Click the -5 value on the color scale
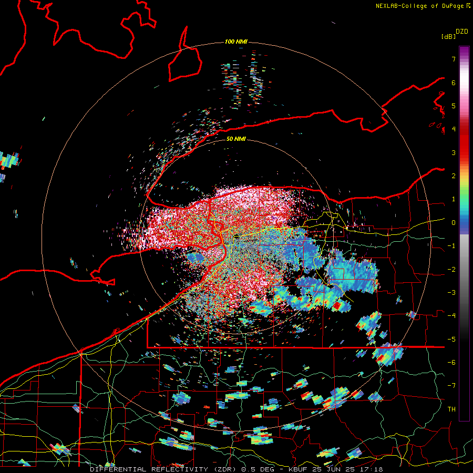 pos(451,340)
